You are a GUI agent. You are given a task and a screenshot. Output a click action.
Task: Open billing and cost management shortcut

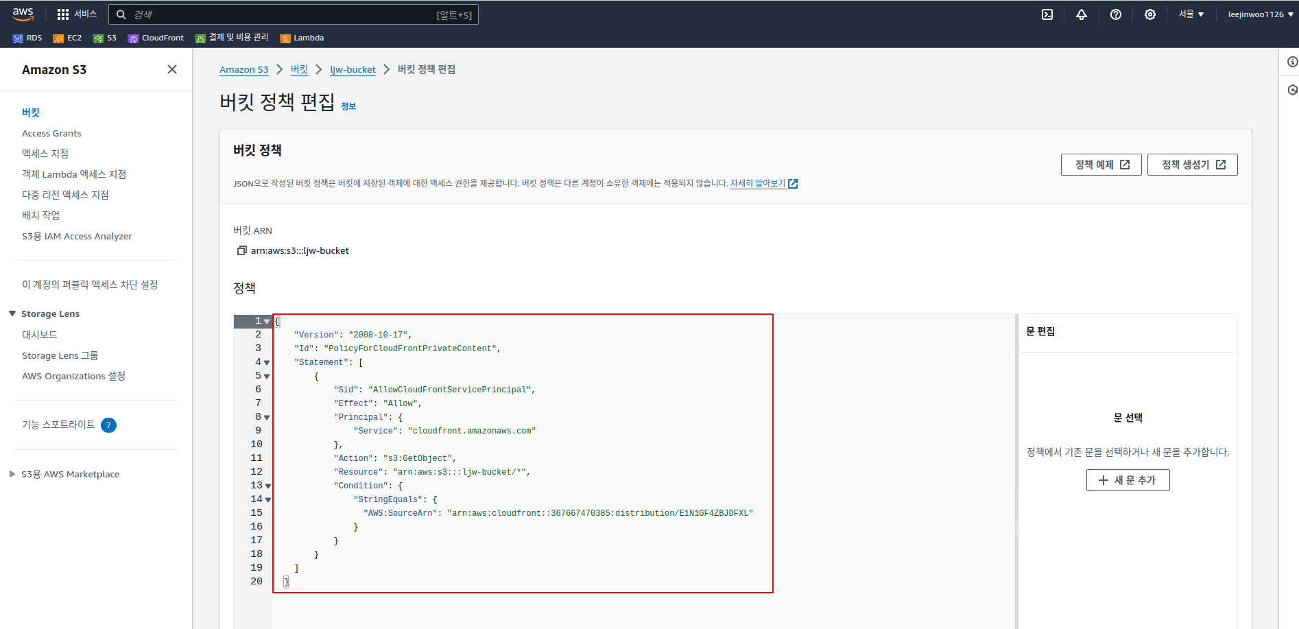coord(232,38)
